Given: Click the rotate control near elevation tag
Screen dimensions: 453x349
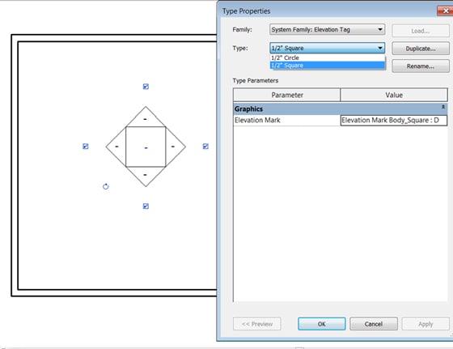Looking at the screenshot, I should [106, 186].
